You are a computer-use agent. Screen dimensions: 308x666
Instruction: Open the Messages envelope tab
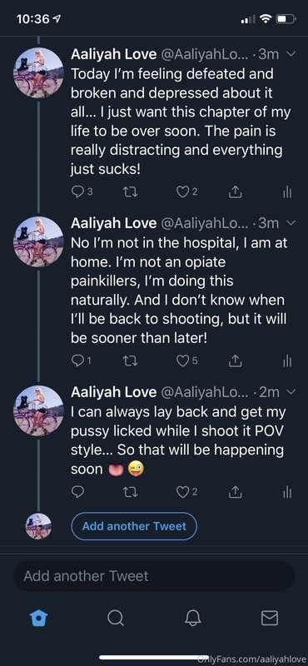(270, 618)
